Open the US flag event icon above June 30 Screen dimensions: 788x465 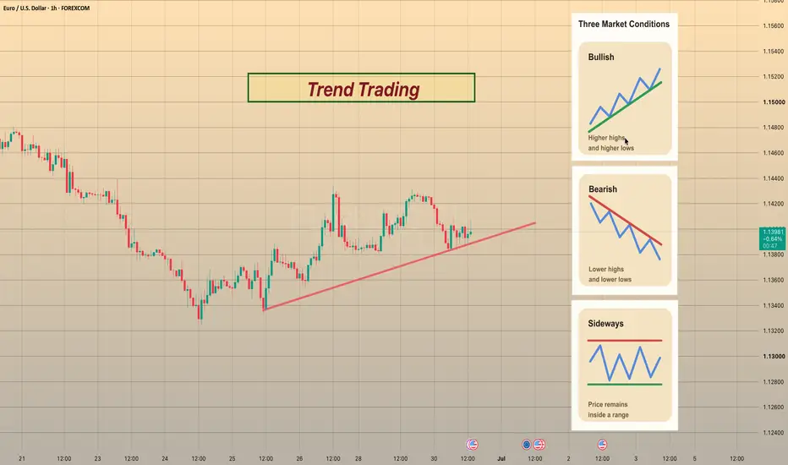click(472, 445)
